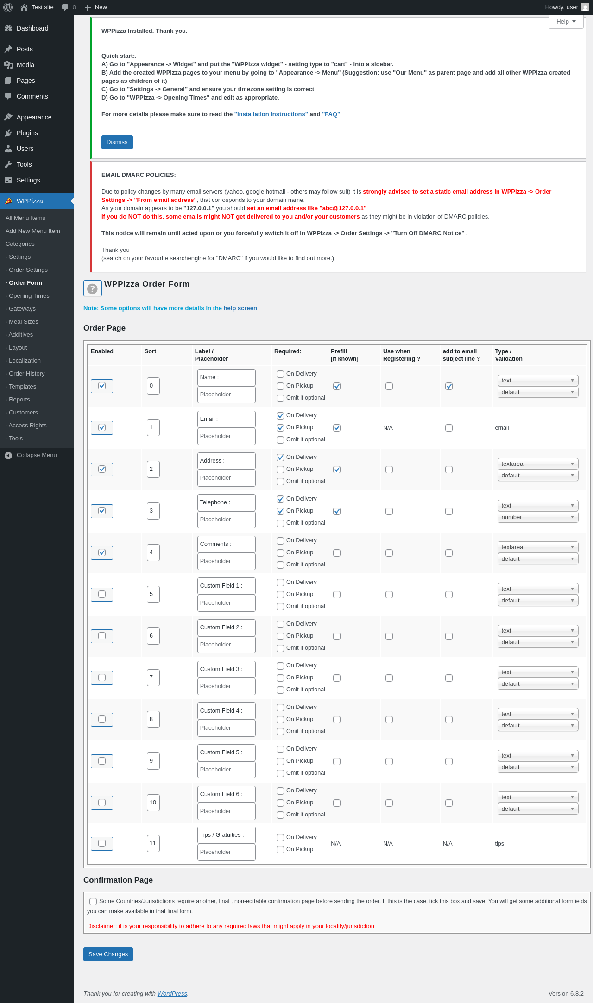This screenshot has width=593, height=1003.
Task: Open the Installation Instructions link
Action: (271, 114)
